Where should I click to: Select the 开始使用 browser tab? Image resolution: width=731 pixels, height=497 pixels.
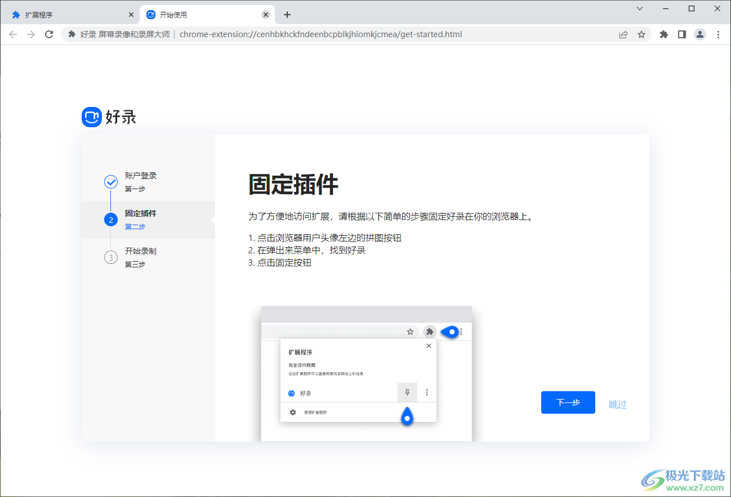point(206,15)
